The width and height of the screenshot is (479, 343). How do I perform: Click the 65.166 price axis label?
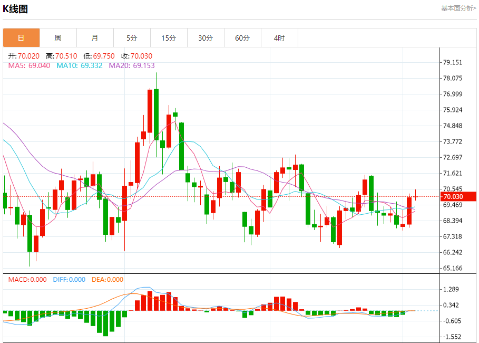(x=453, y=268)
